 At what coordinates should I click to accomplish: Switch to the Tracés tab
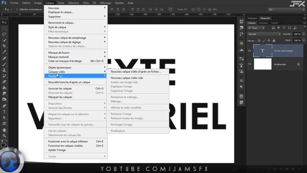click(274, 23)
